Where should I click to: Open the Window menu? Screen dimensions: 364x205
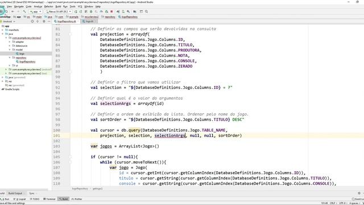click(x=89, y=6)
